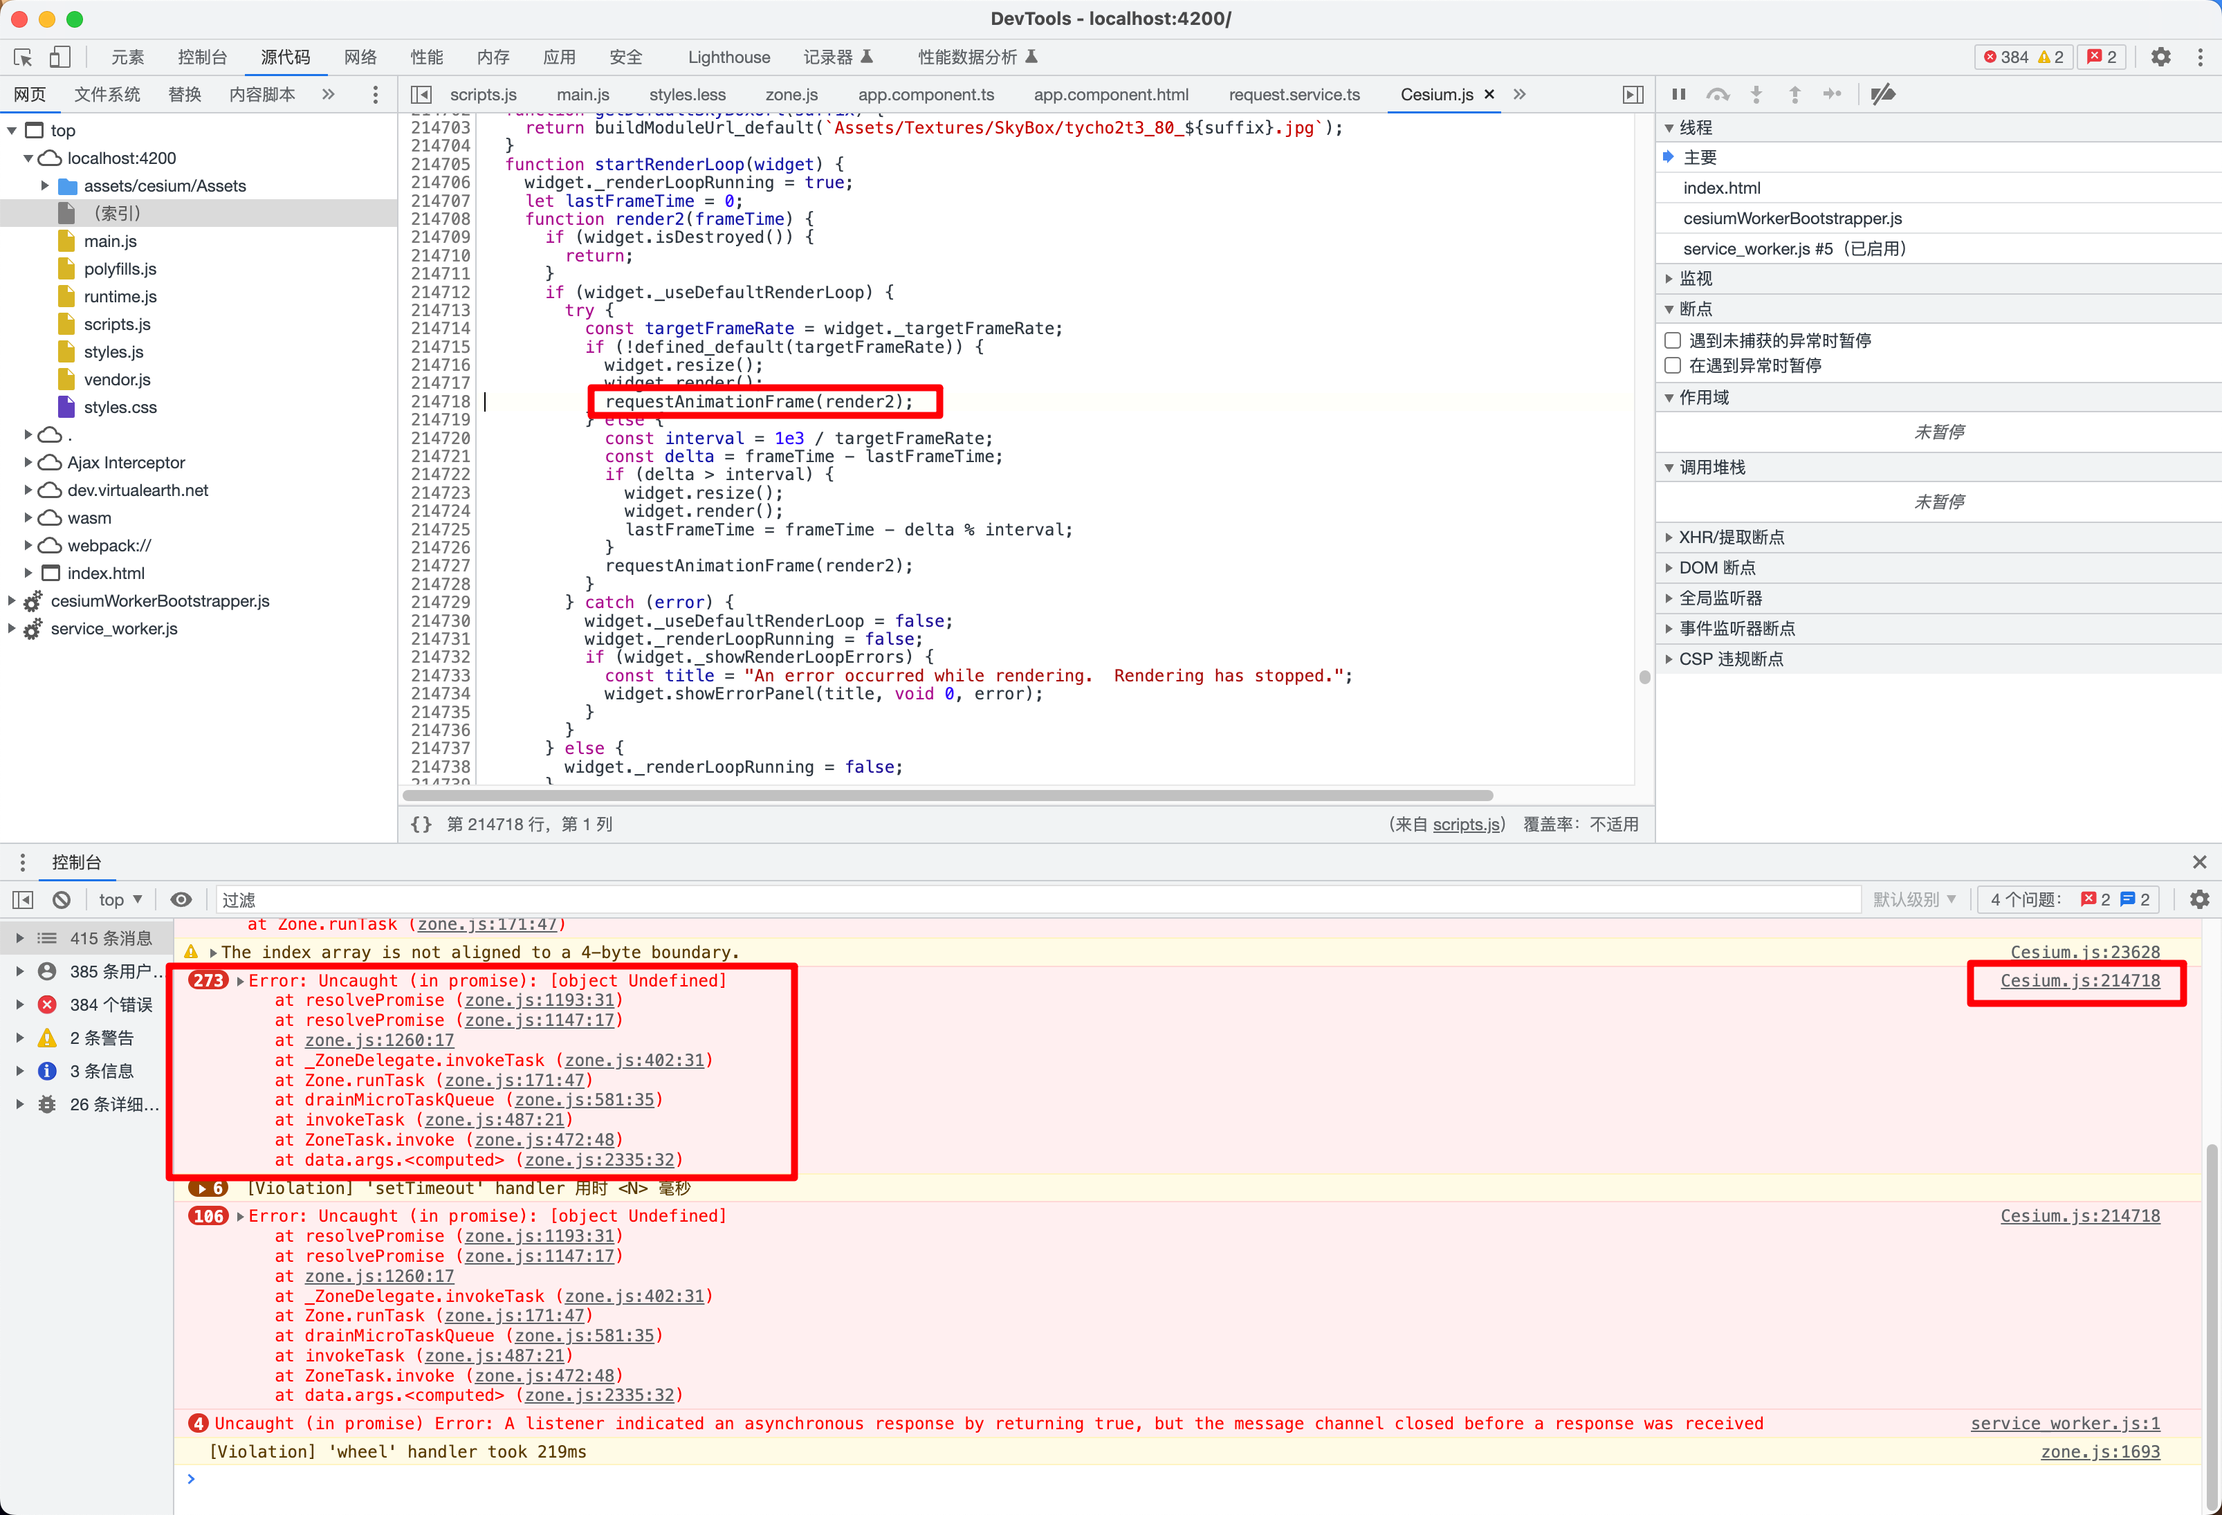
Task: Open the Cesium.js:214718 error link
Action: (2080, 981)
